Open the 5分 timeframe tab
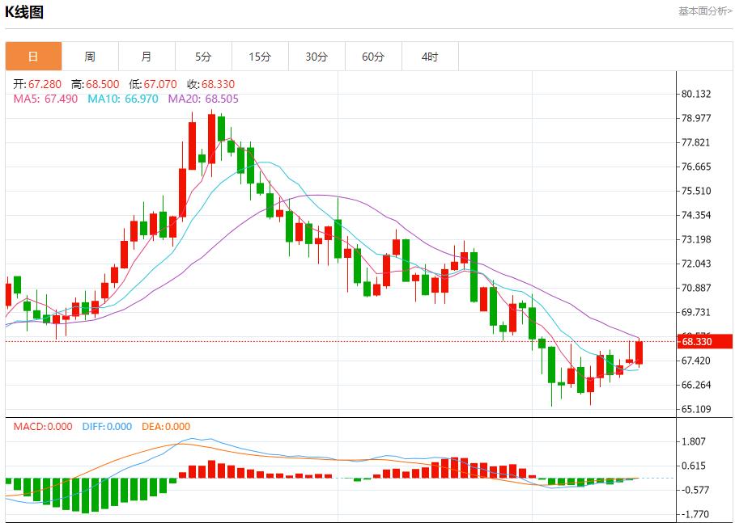 pyautogui.click(x=203, y=57)
